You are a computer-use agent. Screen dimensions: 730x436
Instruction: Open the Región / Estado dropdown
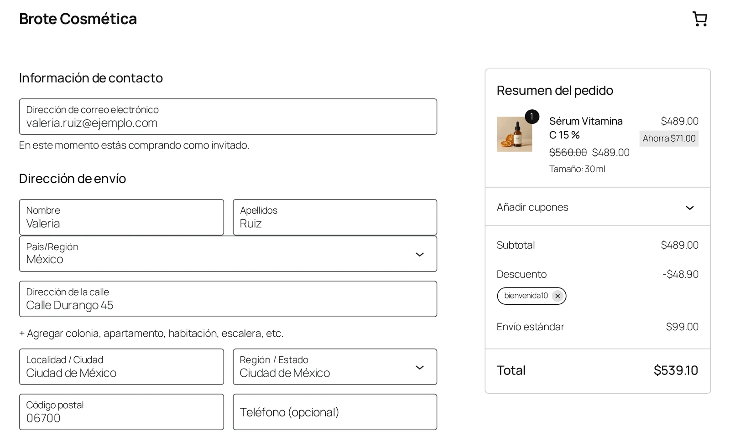coord(335,367)
